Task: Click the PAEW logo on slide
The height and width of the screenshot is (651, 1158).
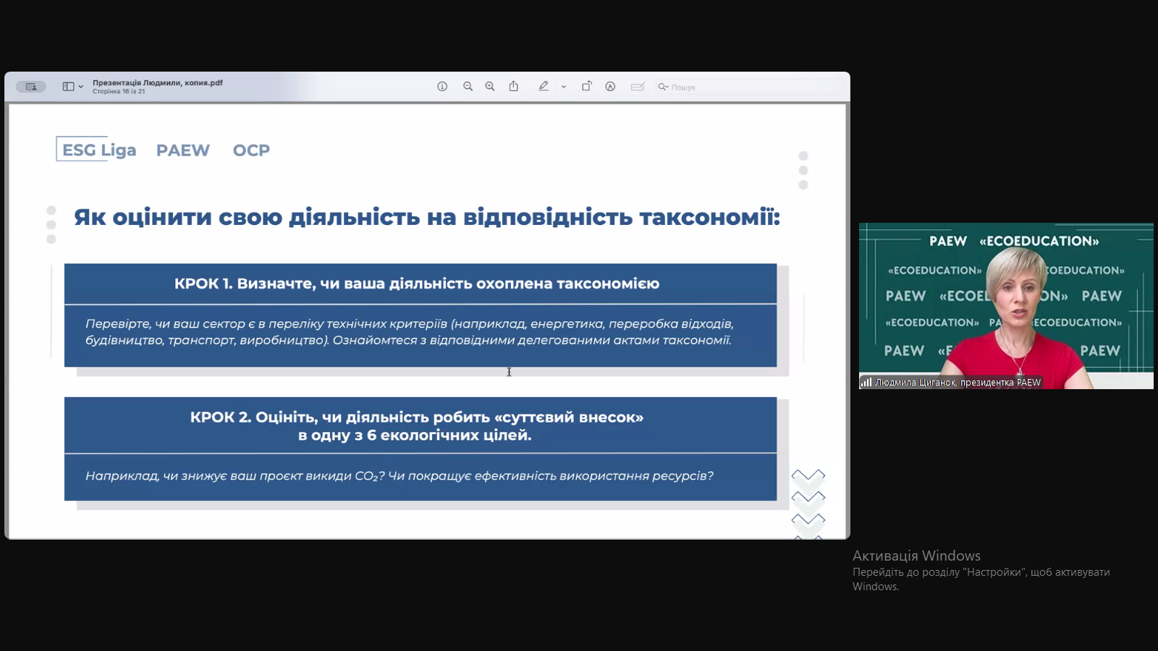Action: coord(182,150)
